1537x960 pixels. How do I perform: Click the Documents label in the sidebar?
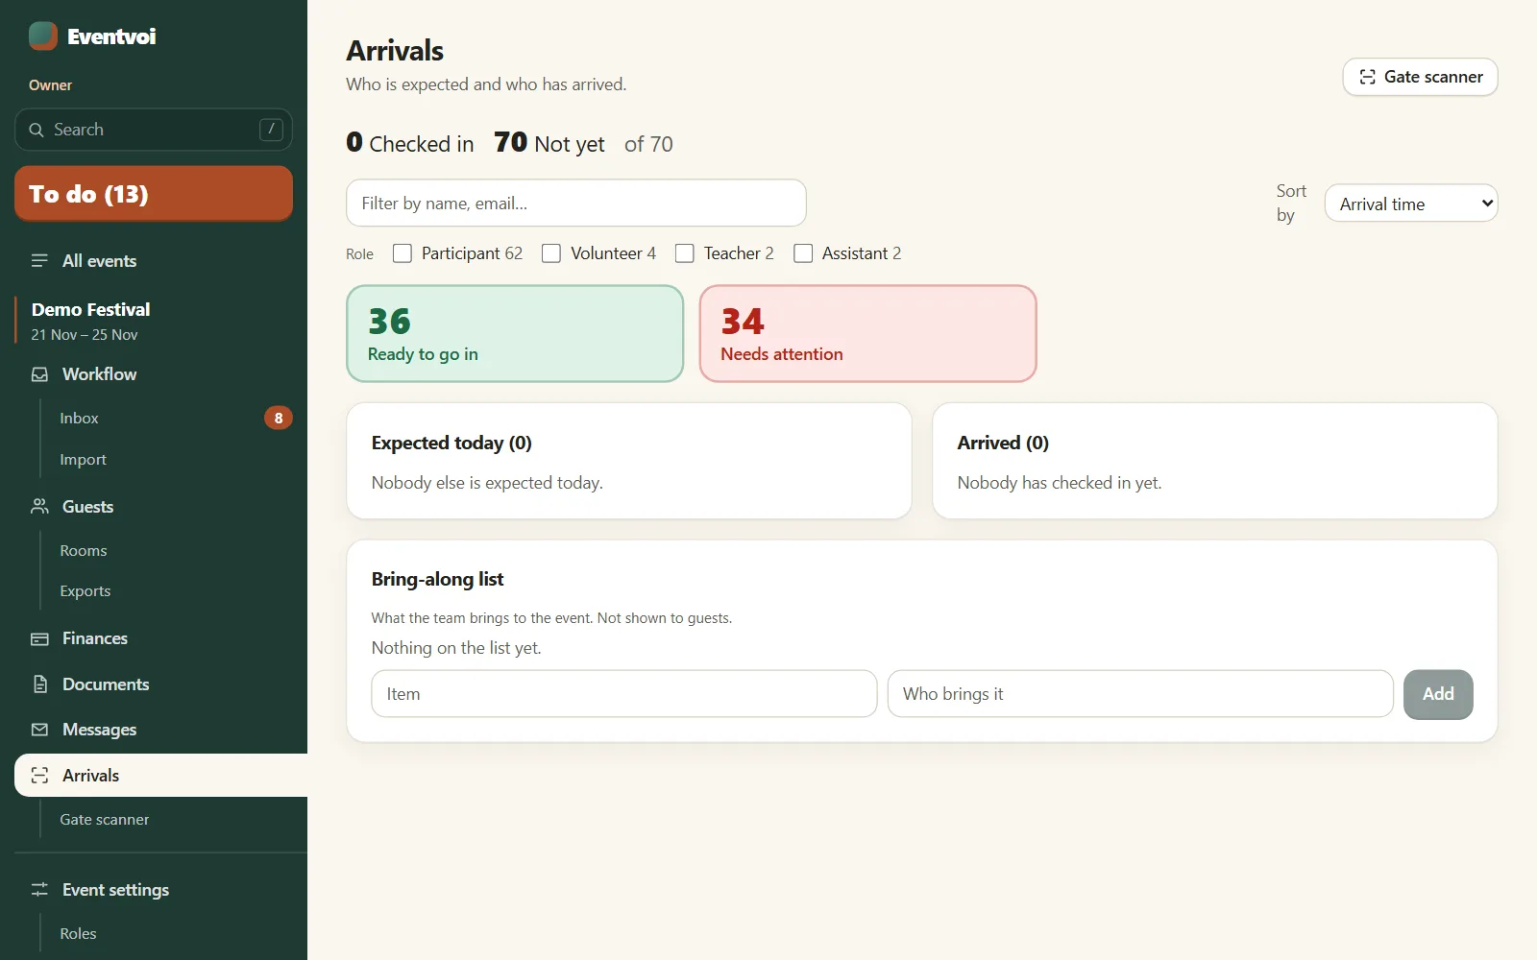pyautogui.click(x=106, y=684)
